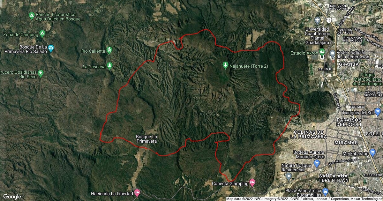This screenshot has height=201, width=383.
Task: Select the Estadio Akron stadium marker
Action: pyautogui.click(x=322, y=52)
